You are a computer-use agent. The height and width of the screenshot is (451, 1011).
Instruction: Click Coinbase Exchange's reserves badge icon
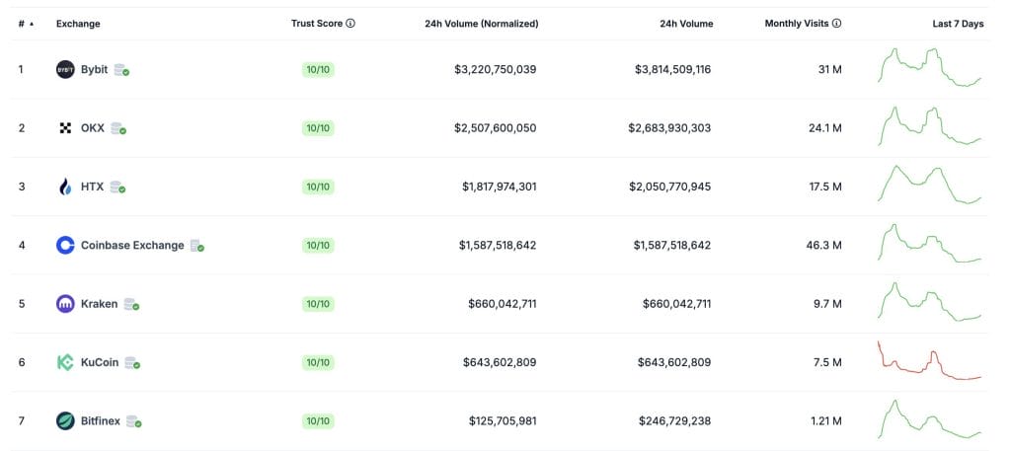[x=197, y=246]
